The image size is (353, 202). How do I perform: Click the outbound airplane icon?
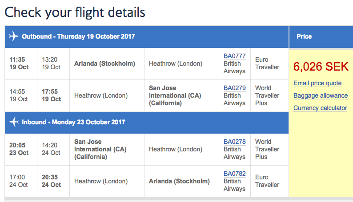pos(14,36)
